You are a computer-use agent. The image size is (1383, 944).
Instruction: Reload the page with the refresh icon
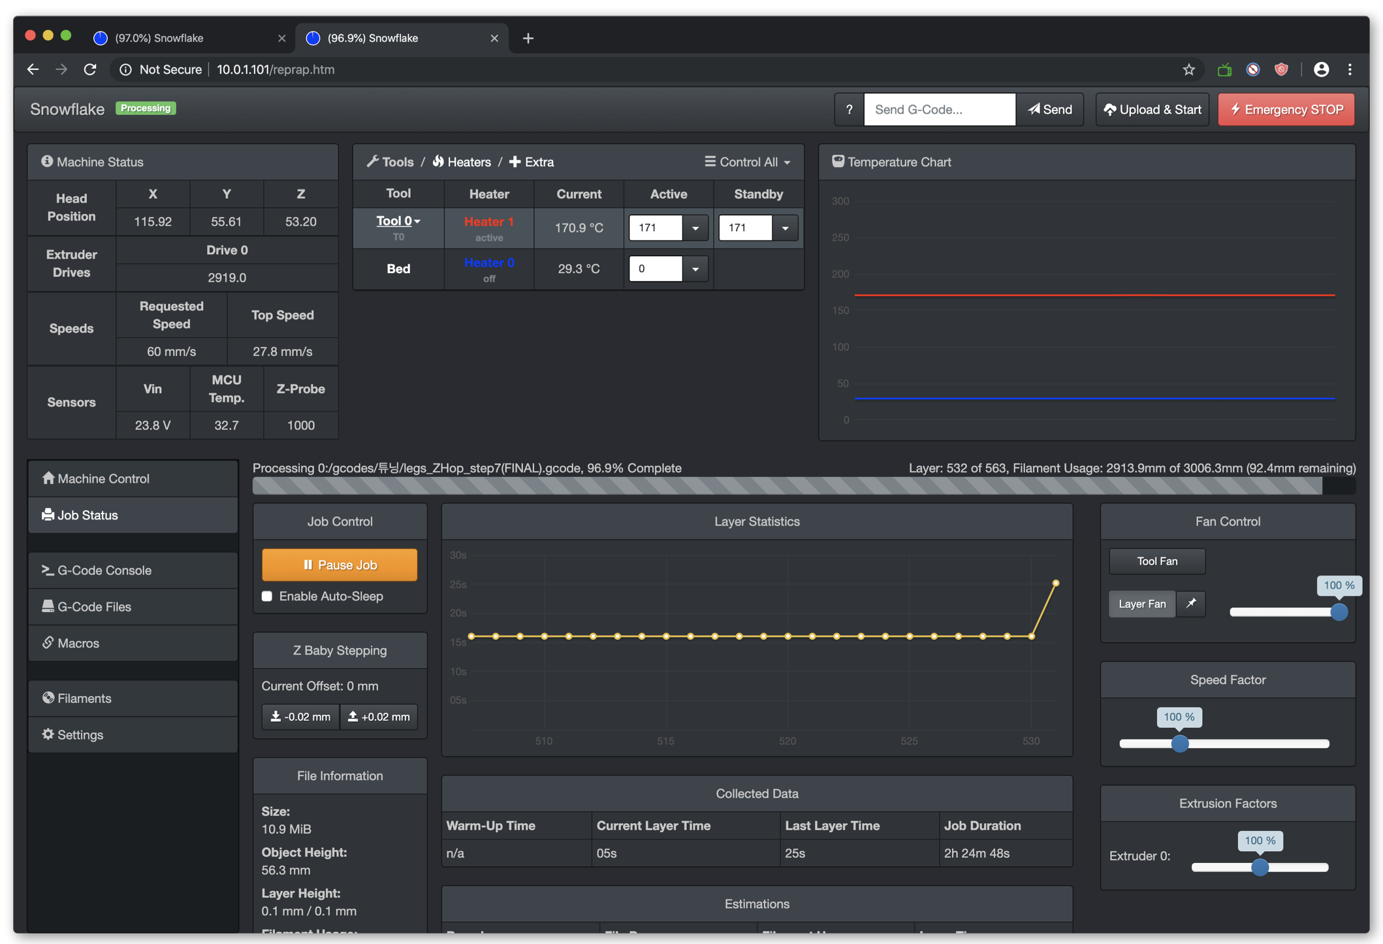click(90, 70)
